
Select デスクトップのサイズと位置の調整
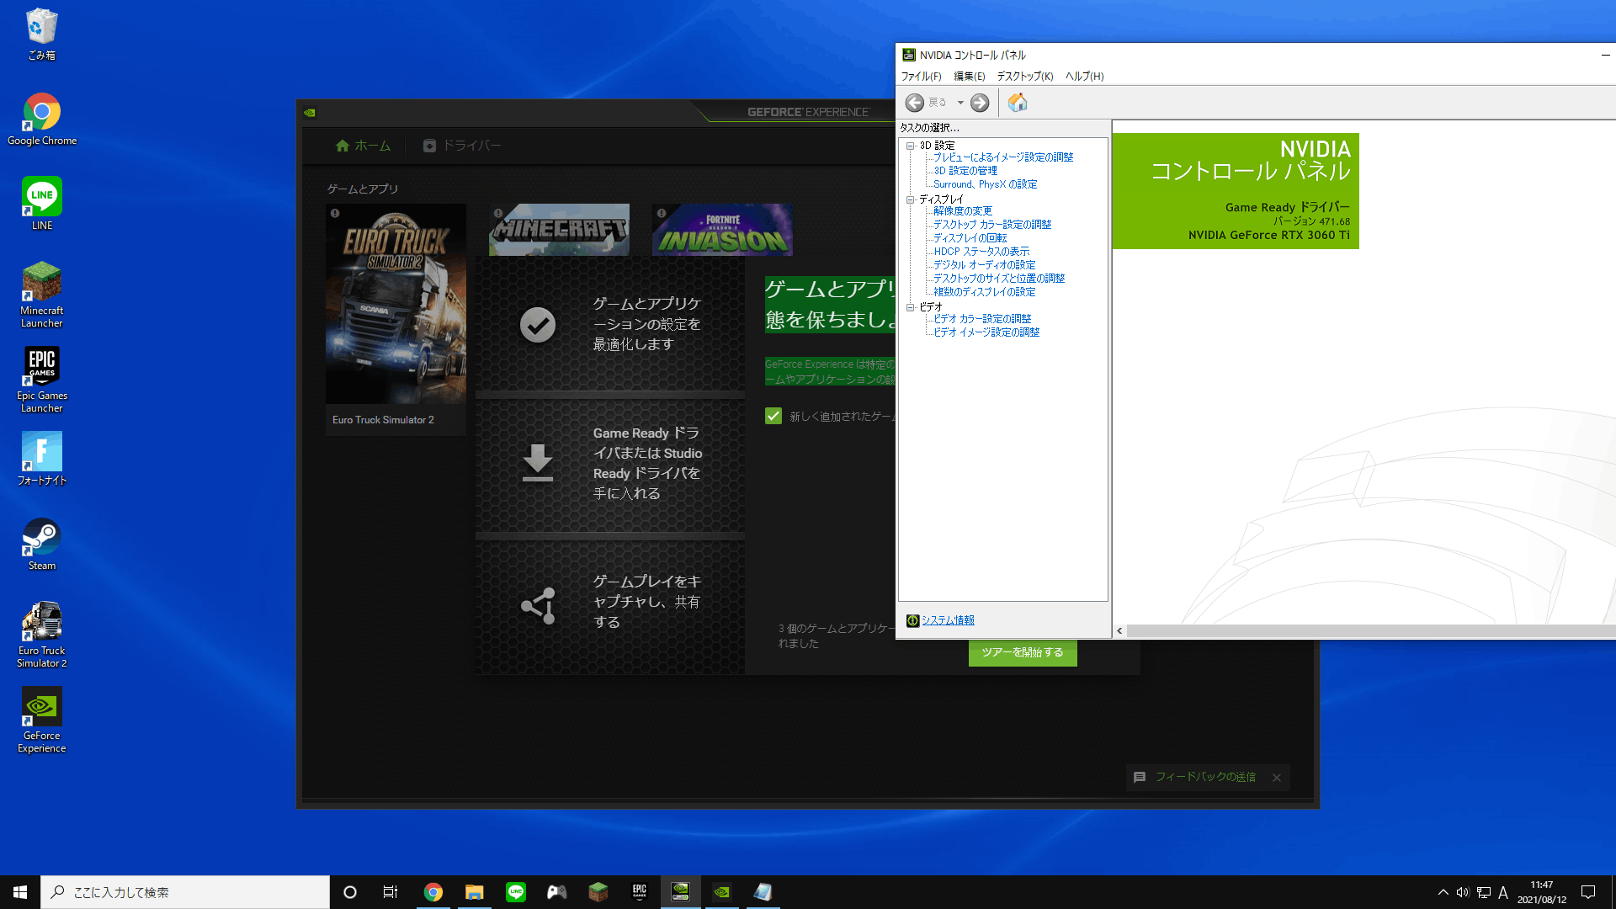click(999, 279)
